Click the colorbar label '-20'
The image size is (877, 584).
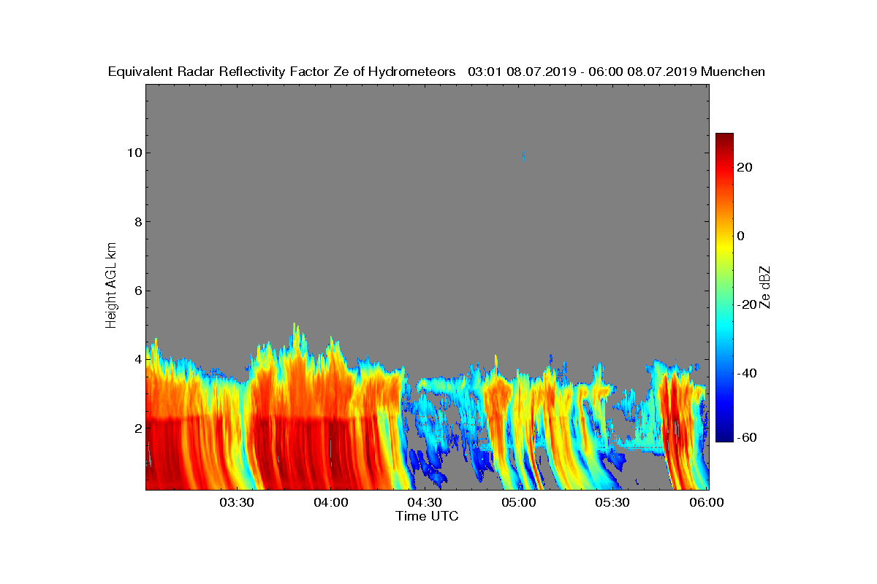click(747, 304)
